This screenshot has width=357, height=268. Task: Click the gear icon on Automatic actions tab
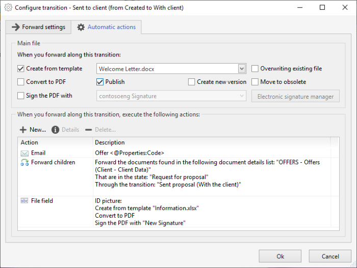[x=81, y=27]
